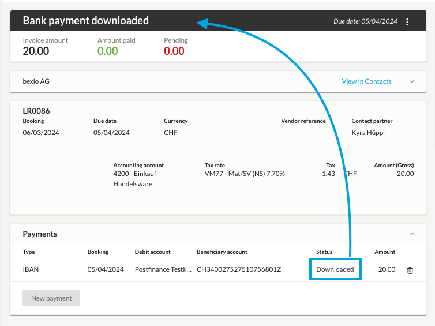Click currency value CHF under Currency
This screenshot has height=326, width=435.
171,133
